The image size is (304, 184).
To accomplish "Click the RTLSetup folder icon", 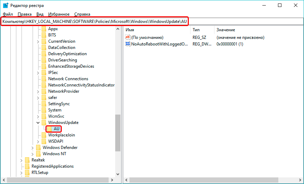I will [27, 172].
